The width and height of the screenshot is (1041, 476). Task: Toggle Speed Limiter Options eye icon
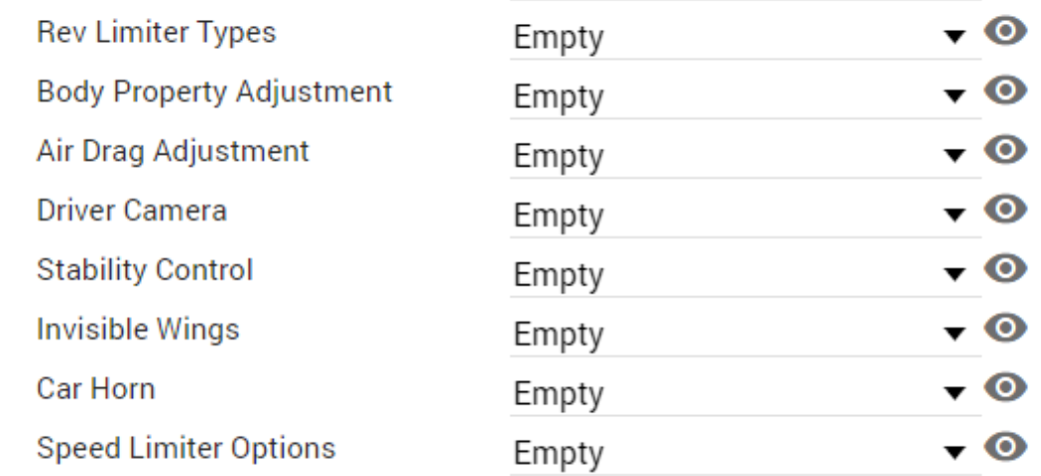pyautogui.click(x=1005, y=447)
